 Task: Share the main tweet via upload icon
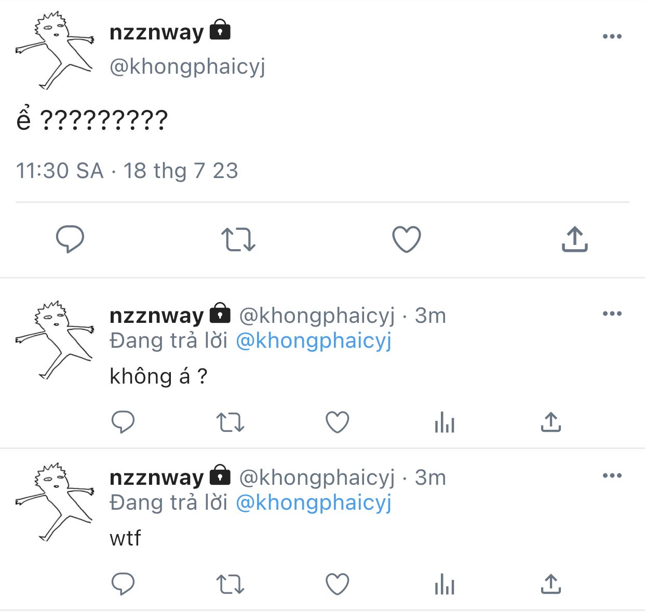pos(574,239)
